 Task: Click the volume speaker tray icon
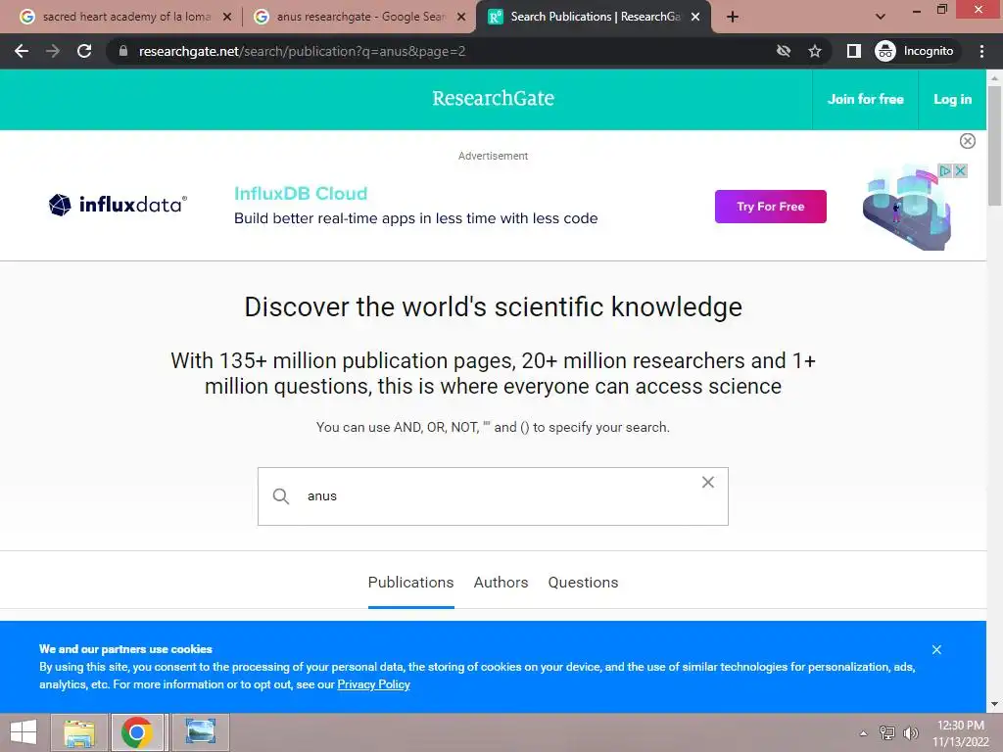(910, 732)
